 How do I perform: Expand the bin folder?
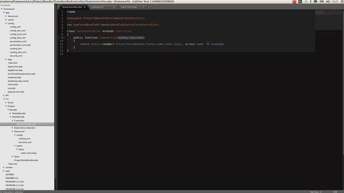coord(4,95)
